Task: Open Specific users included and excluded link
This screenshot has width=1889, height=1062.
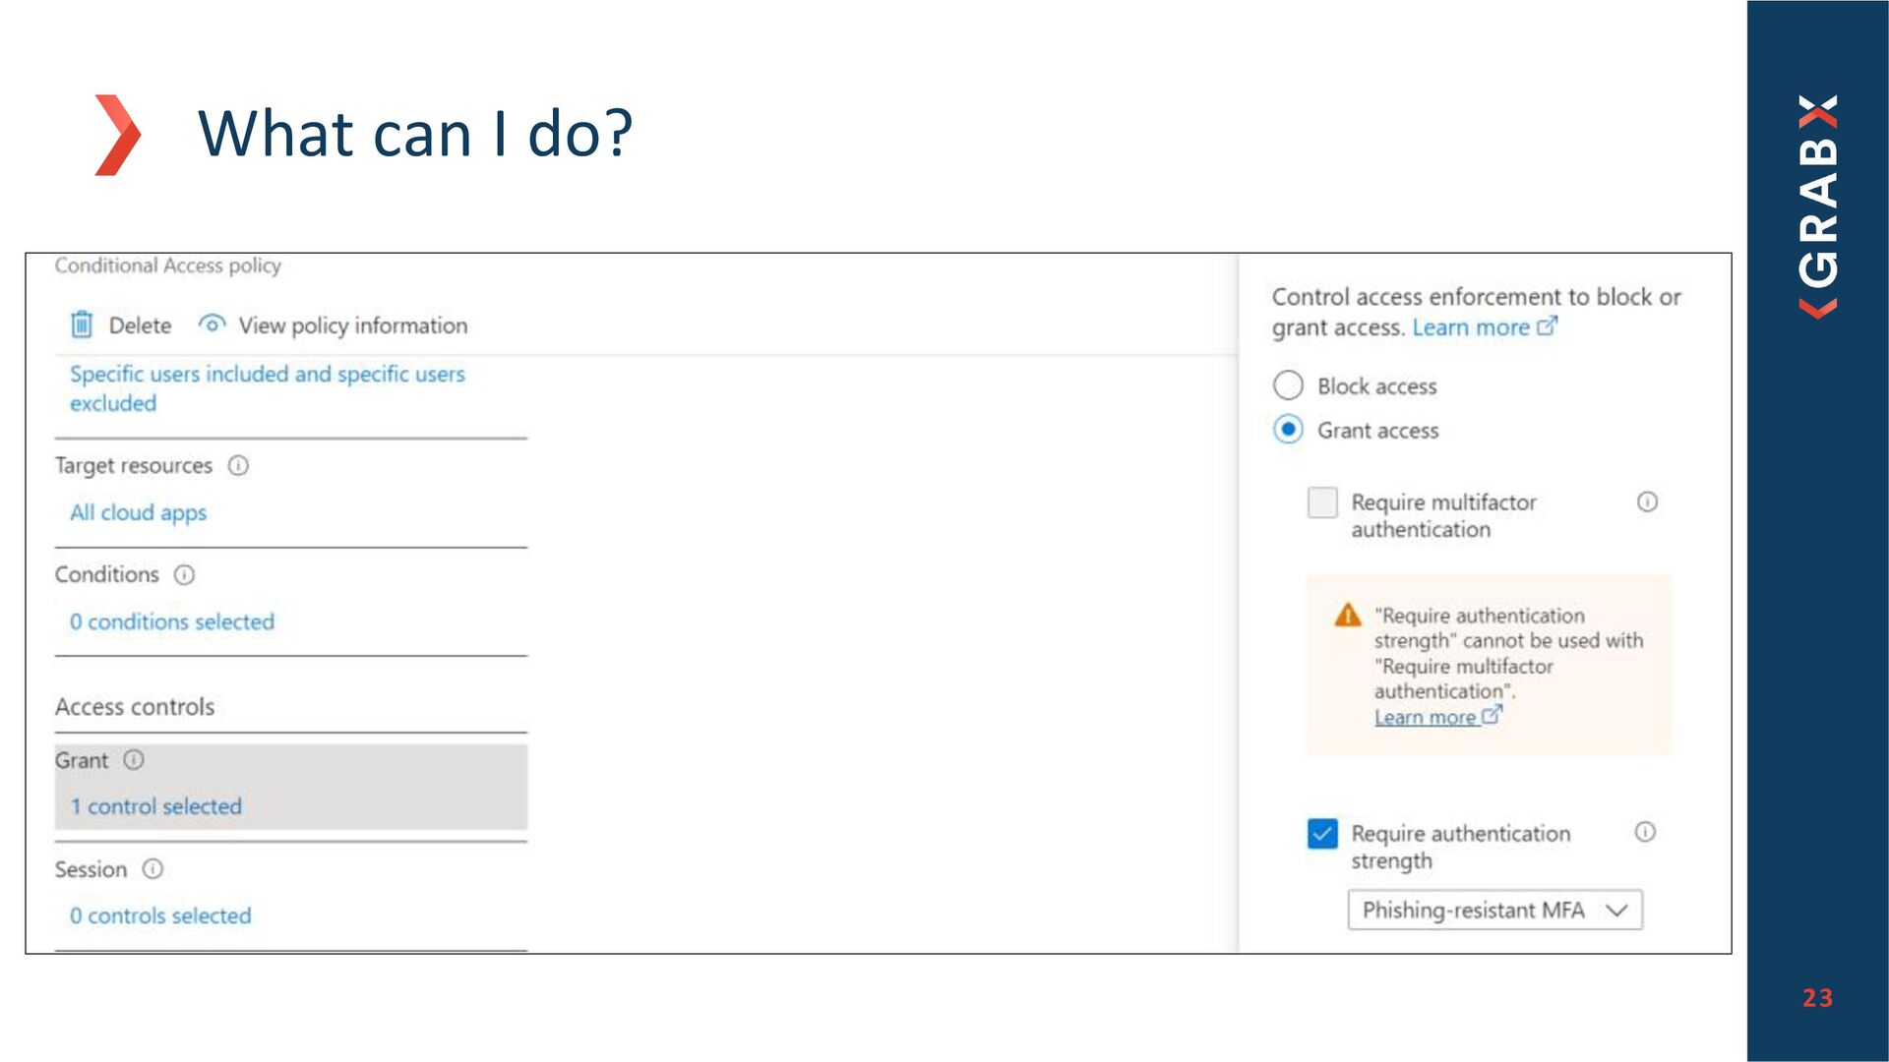Action: coord(268,388)
